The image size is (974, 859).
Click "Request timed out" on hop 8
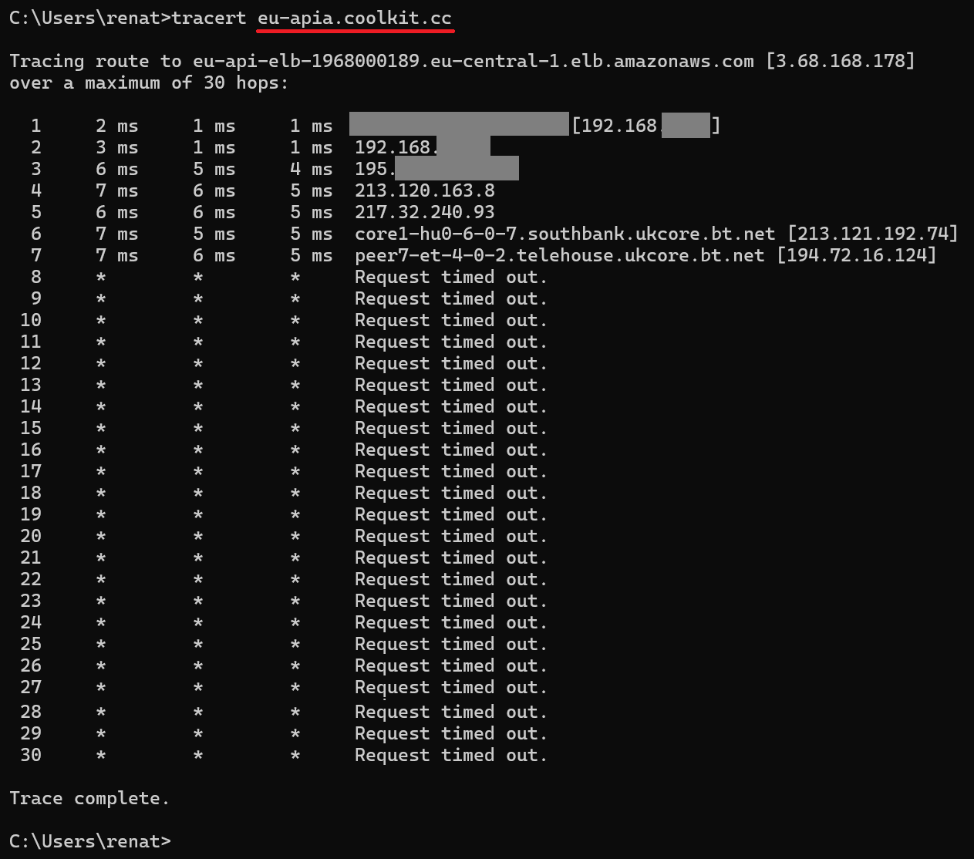[x=450, y=277]
